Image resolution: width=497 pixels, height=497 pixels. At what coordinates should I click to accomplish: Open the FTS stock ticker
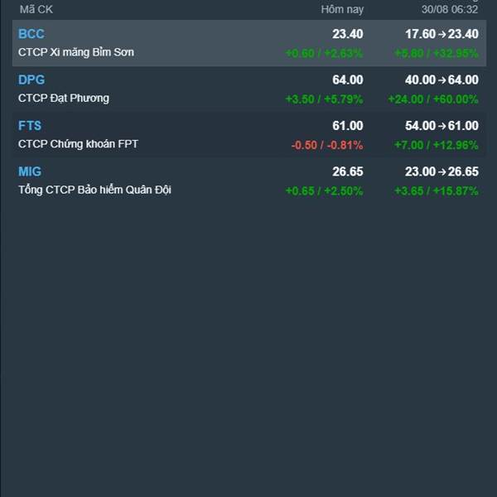30,126
